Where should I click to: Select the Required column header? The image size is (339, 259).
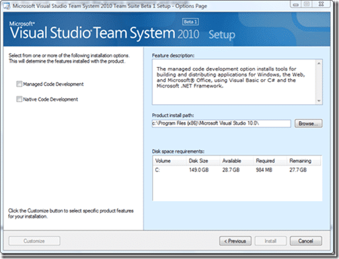click(270, 161)
